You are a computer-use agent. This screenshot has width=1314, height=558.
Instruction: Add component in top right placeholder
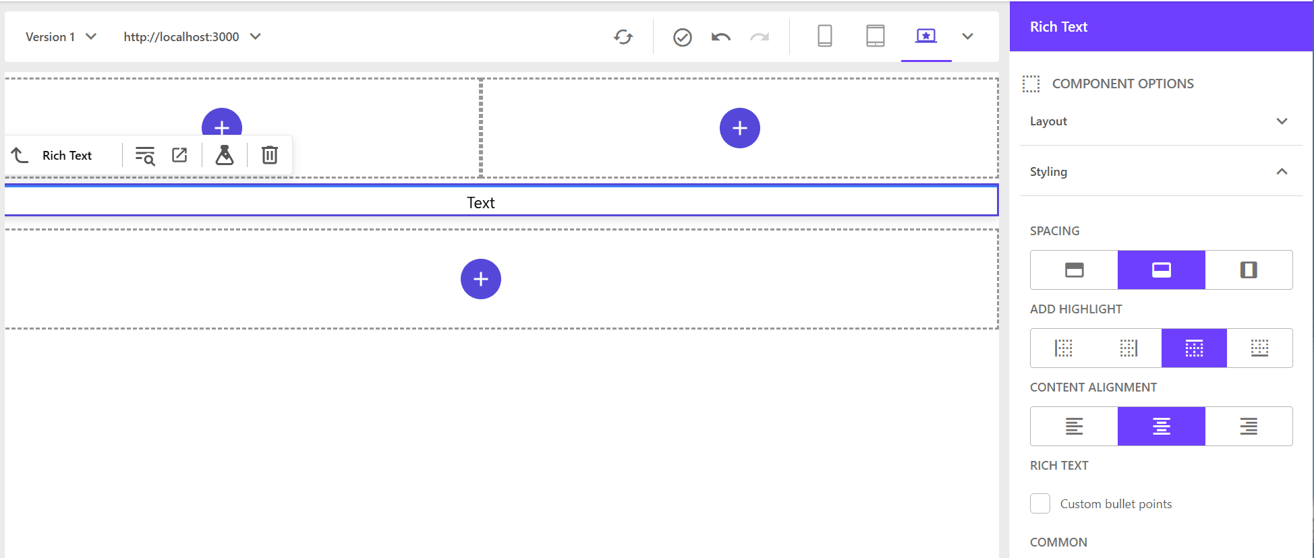pos(739,128)
